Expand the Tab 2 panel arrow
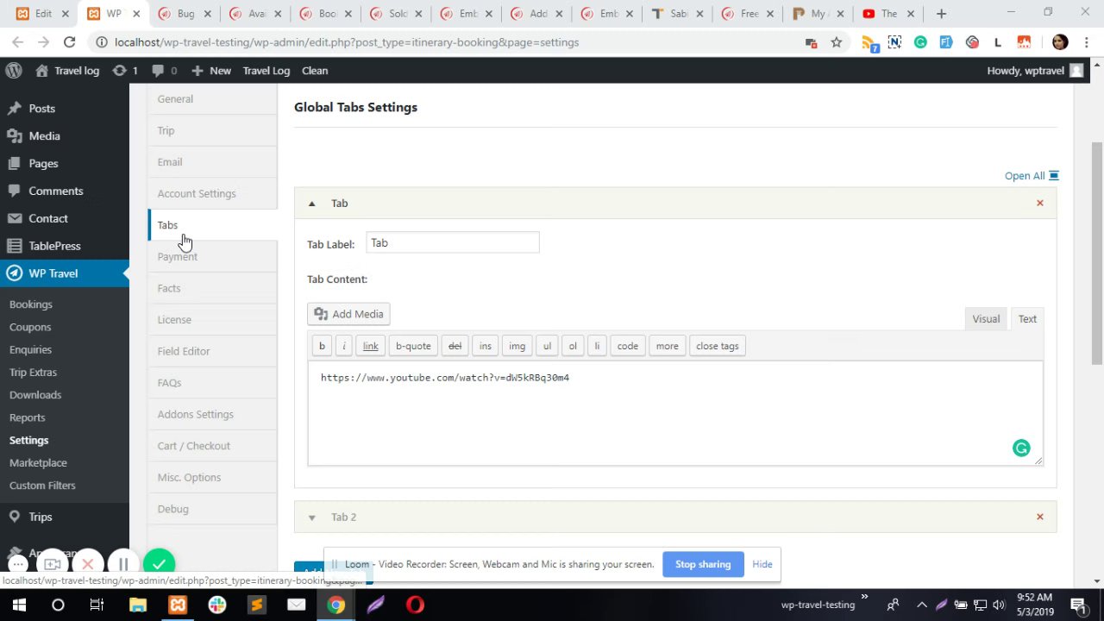The height and width of the screenshot is (621, 1104). [312, 517]
